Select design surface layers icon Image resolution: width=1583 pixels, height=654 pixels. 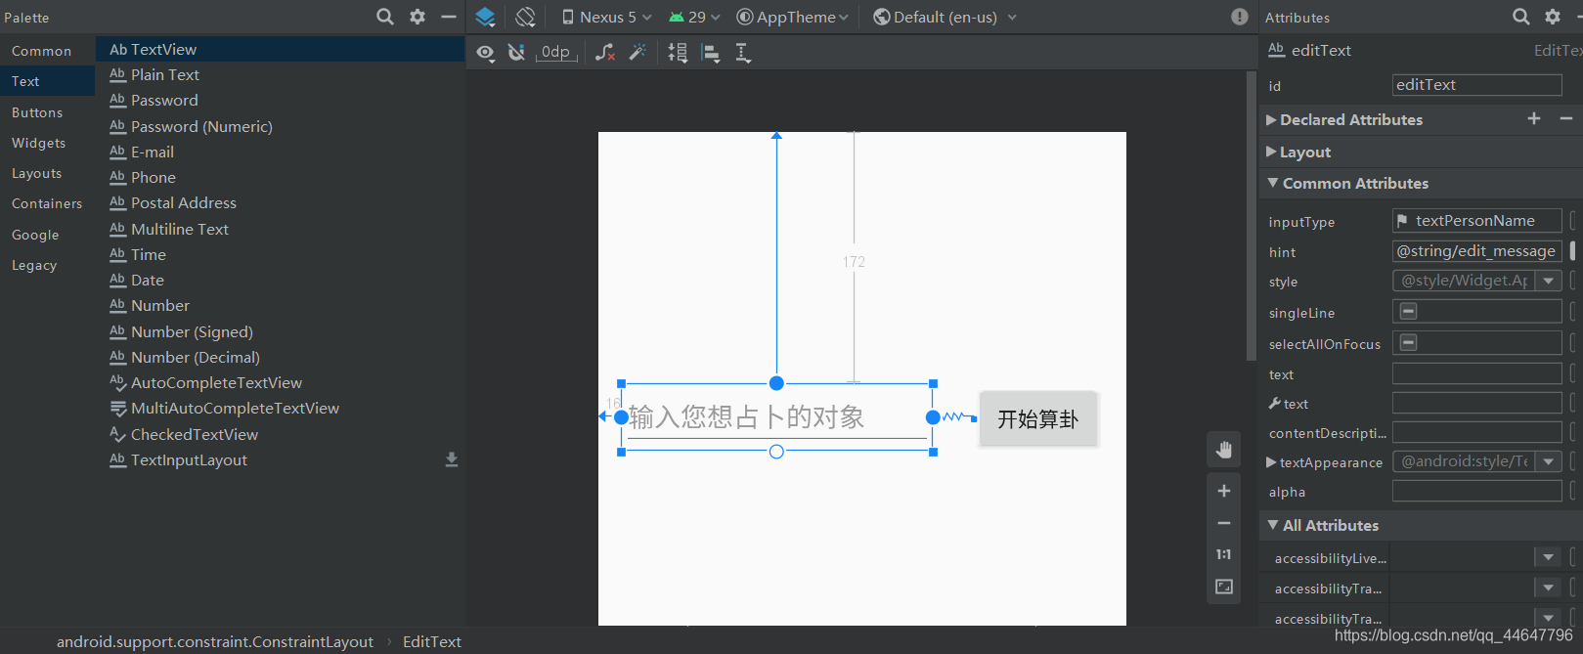click(485, 17)
